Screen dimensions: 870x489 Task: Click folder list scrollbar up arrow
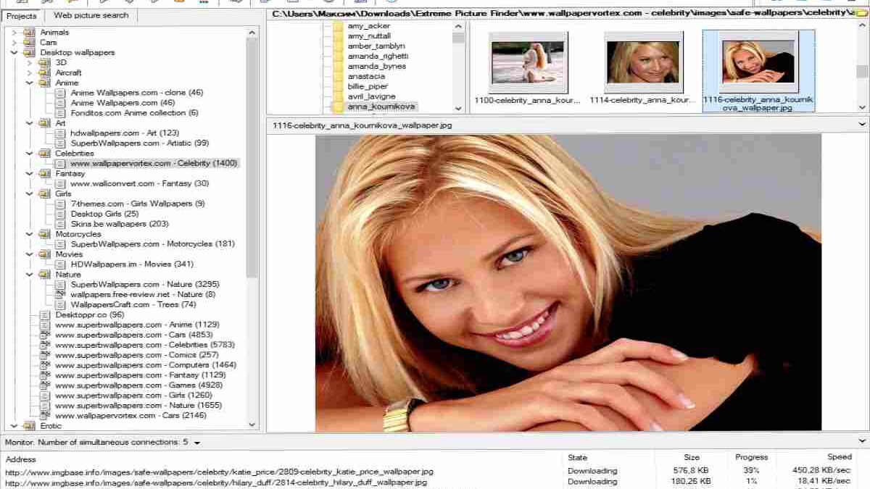pos(458,26)
